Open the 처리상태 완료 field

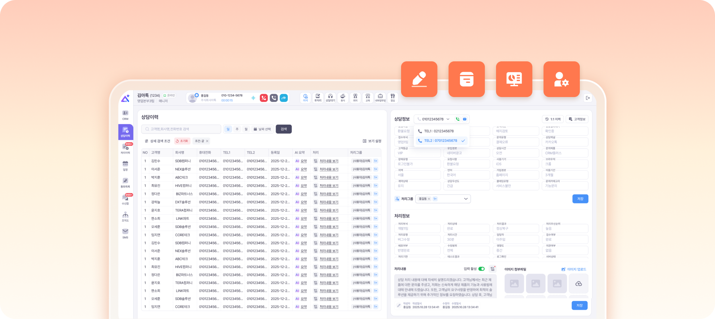pos(467,229)
